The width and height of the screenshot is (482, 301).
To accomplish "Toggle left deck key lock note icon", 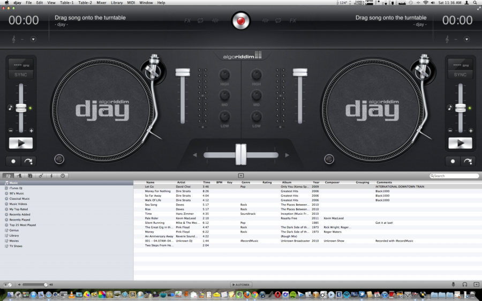I will pyautogui.click(x=11, y=108).
